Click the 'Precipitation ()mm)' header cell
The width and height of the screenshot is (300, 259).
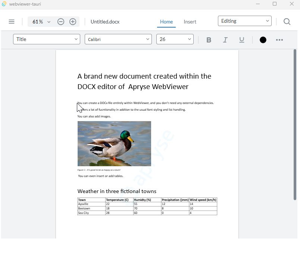coord(175,200)
